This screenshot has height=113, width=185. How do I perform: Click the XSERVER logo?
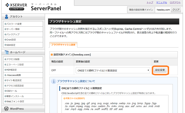click(x=16, y=7)
